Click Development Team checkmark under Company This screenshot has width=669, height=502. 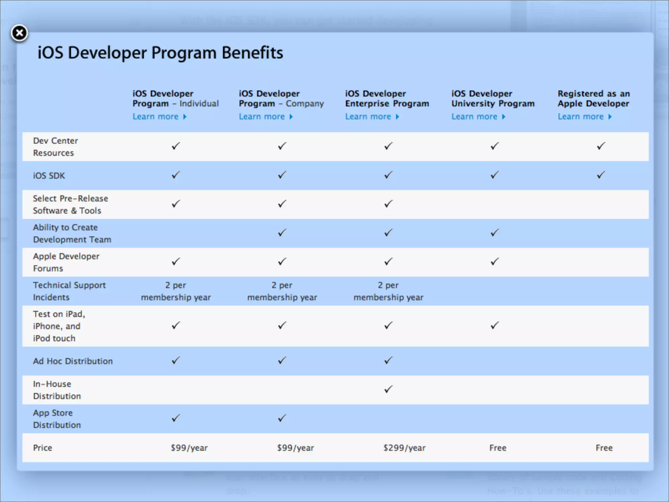coord(282,233)
